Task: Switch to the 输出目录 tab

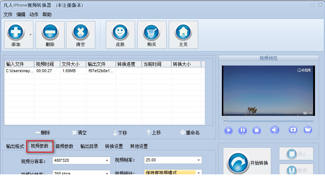Action: coord(89,146)
